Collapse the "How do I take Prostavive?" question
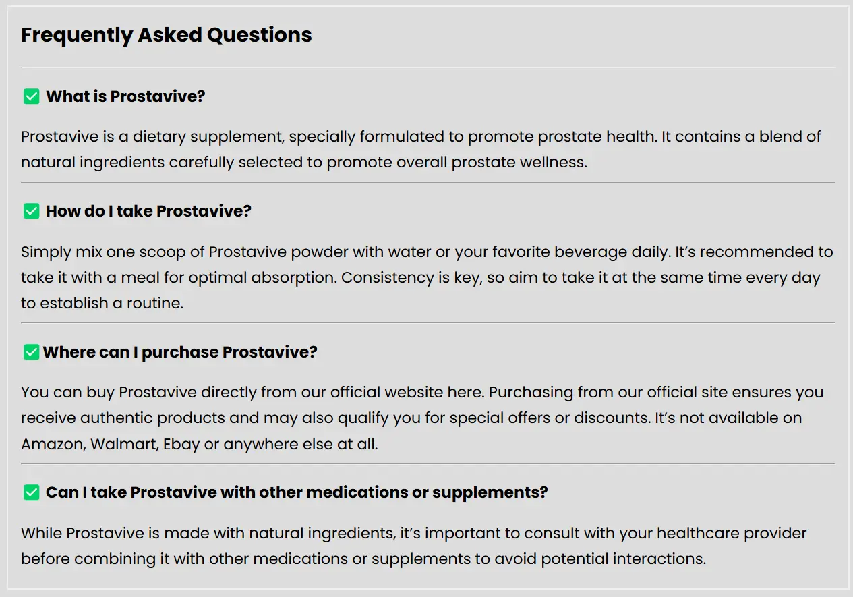Image resolution: width=853 pixels, height=597 pixels. tap(148, 211)
